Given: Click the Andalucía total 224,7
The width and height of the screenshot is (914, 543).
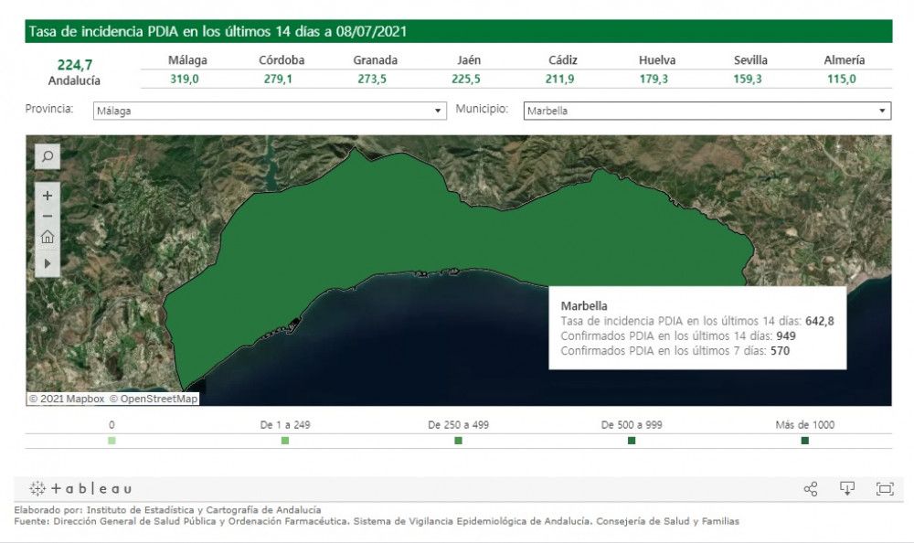Looking at the screenshot, I should [x=75, y=65].
